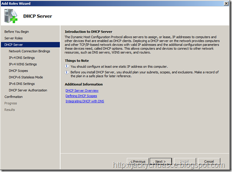Click the greyed Progress step

coord(10,103)
